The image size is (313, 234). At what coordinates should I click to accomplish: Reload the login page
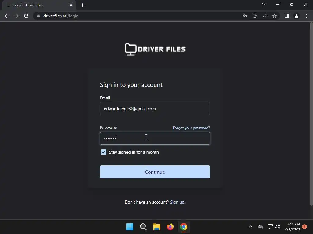coord(26,16)
